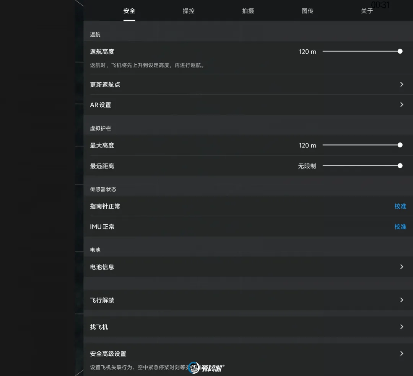Adjust the 返航高度 slider handle
The image size is (413, 376).
[400, 51]
